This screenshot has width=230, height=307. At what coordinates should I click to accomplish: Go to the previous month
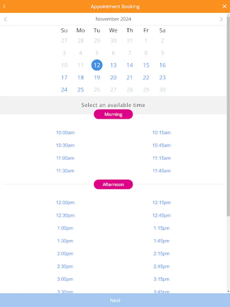5,19
